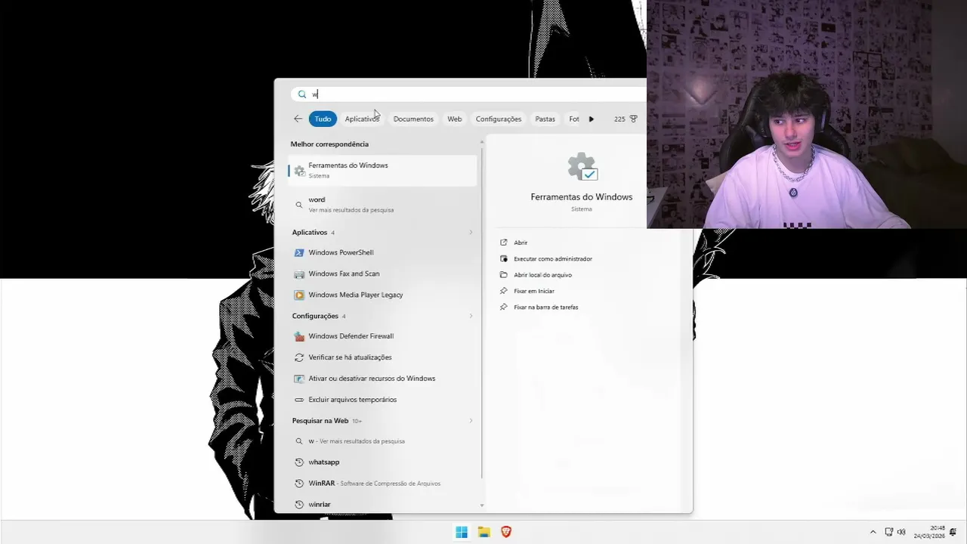Select the Tudo filter tab
Screen dimensions: 967x544
(323, 119)
